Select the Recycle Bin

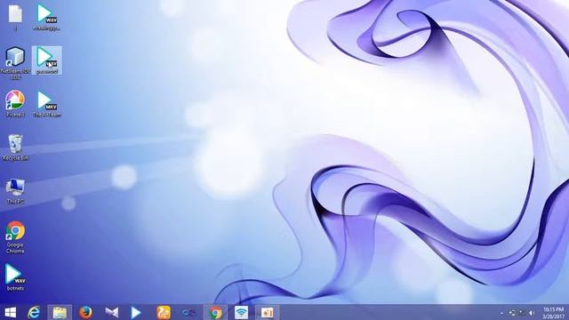pos(15,148)
